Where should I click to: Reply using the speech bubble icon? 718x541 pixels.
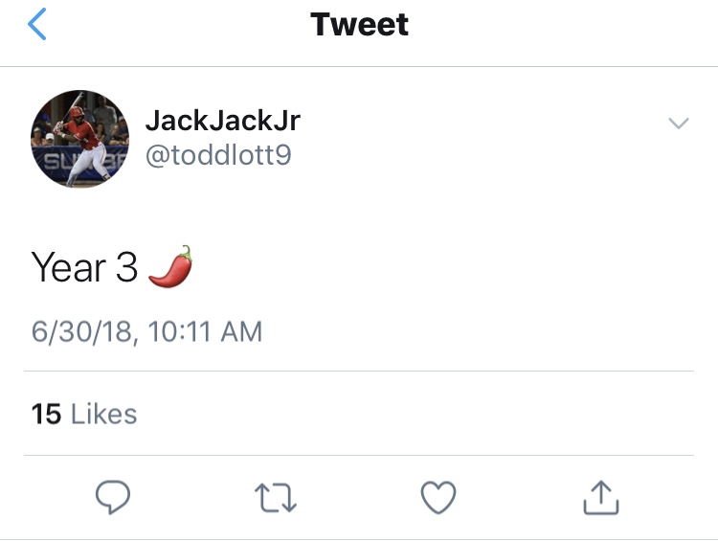(x=113, y=496)
